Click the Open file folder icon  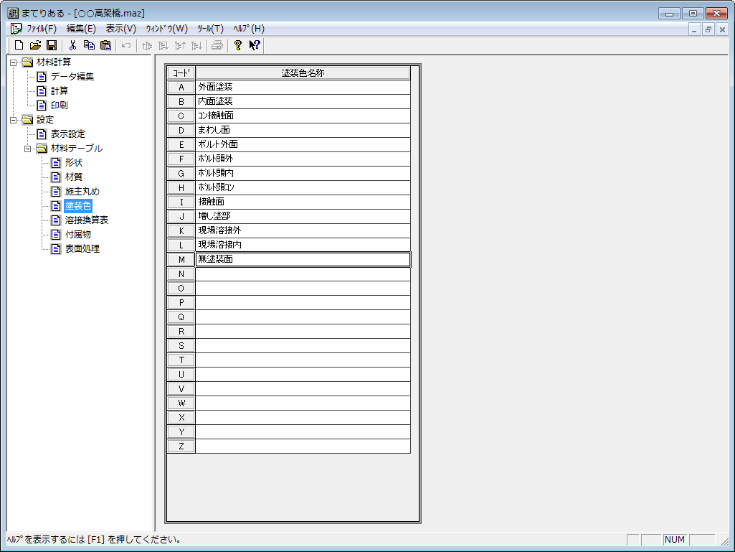point(35,45)
